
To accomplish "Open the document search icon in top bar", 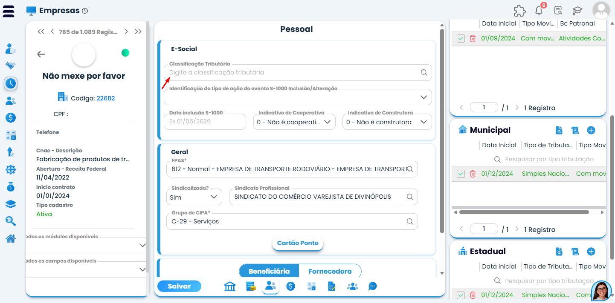I will tap(558, 11).
